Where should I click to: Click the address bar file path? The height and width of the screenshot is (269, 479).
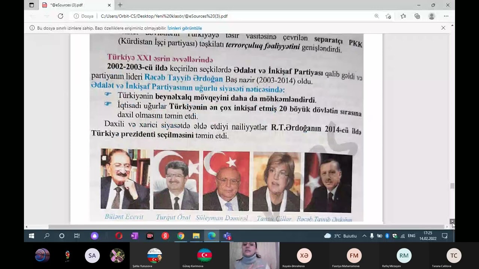[x=164, y=16]
